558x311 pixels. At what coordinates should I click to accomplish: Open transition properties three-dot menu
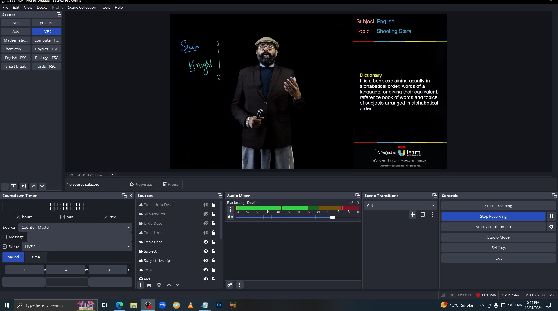[432, 215]
